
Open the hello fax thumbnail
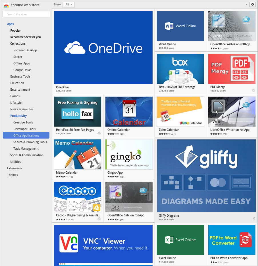pos(77,112)
